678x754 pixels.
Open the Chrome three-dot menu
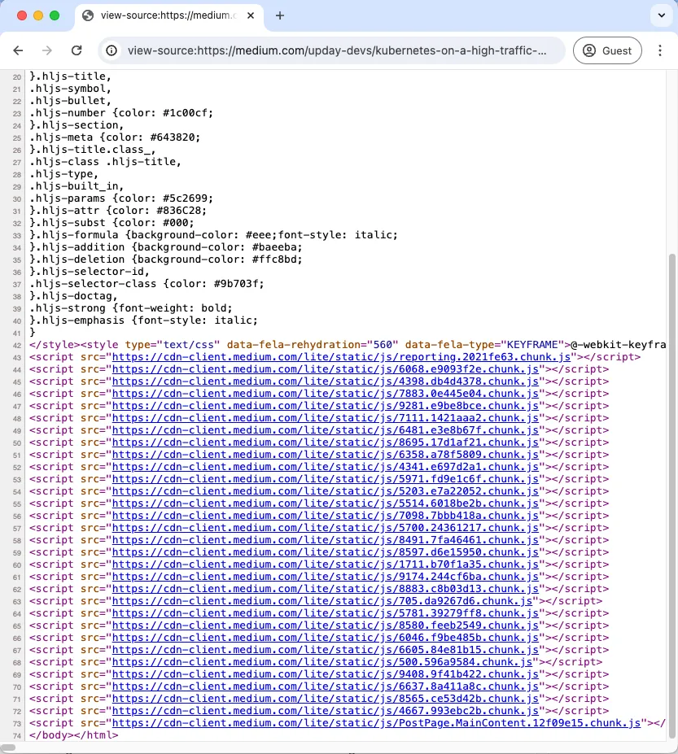[660, 50]
